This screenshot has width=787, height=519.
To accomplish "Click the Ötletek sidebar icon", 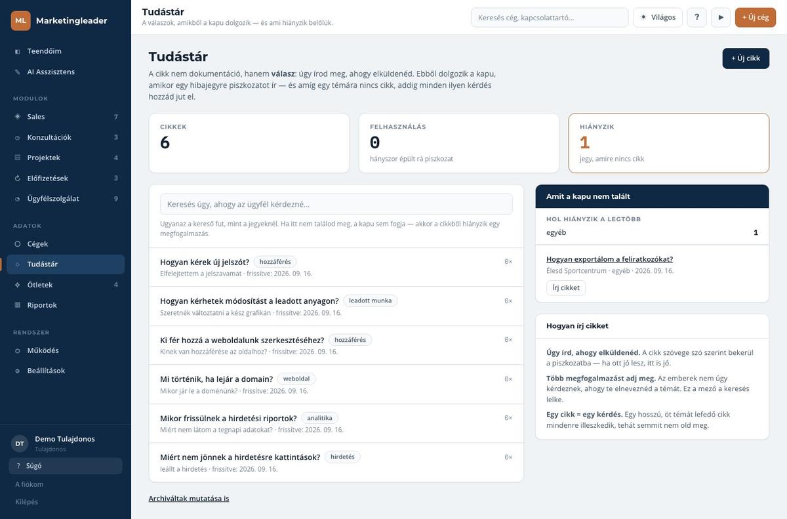I will tap(18, 285).
